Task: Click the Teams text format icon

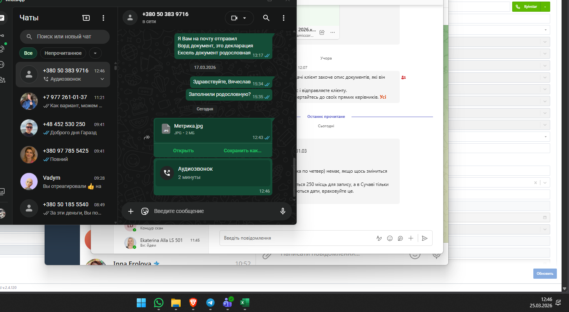Action: click(x=379, y=238)
